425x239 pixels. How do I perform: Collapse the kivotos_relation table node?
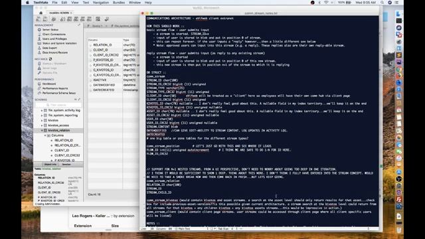42,130
